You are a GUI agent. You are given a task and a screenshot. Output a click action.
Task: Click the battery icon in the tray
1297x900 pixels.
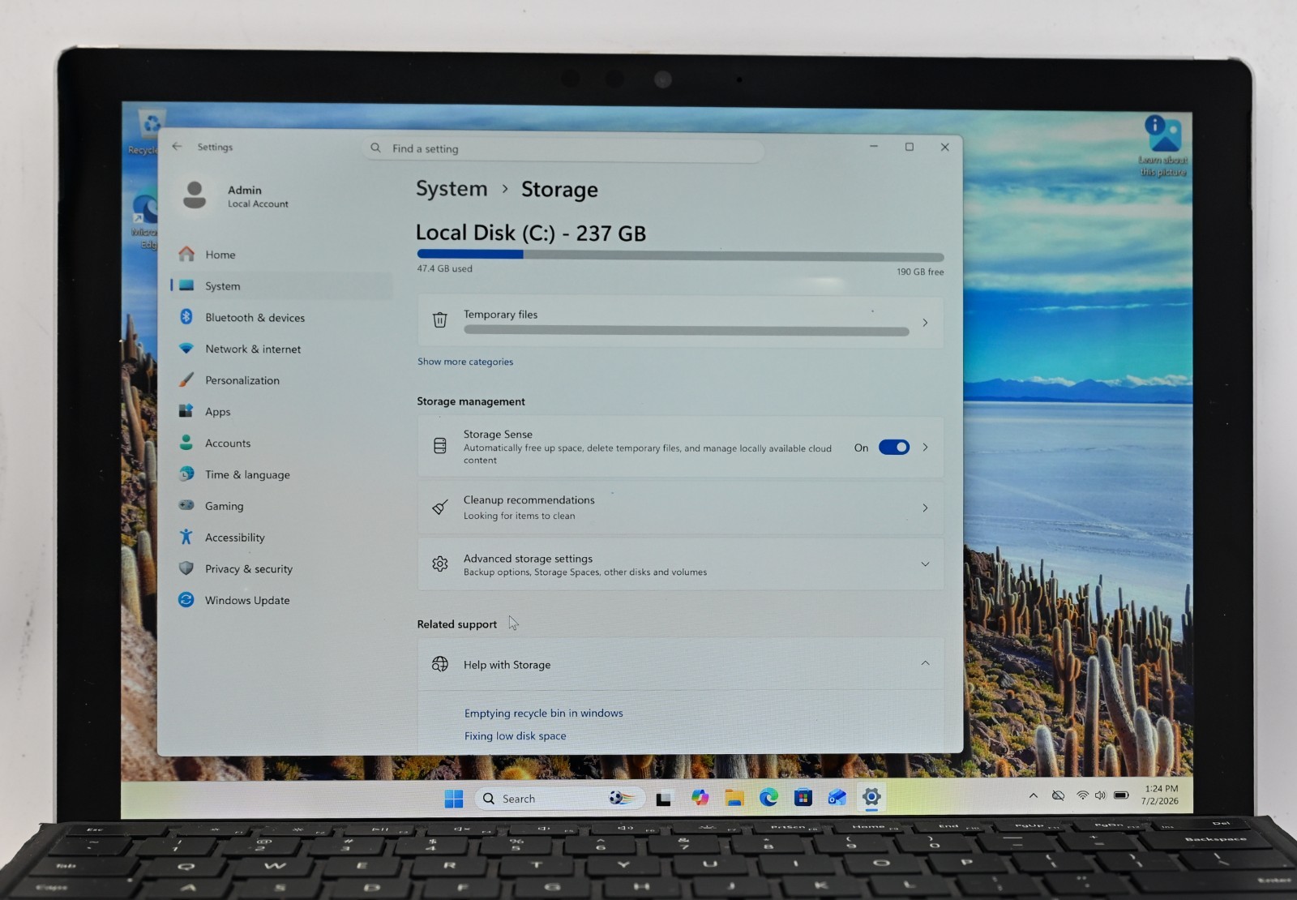[x=1121, y=795]
